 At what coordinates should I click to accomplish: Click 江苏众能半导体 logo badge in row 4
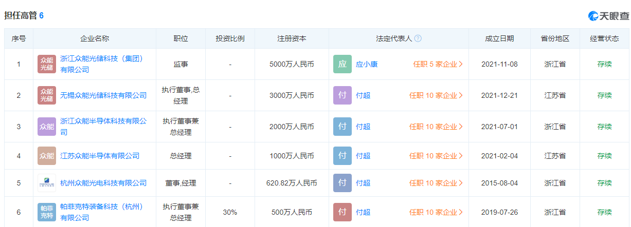[47, 156]
